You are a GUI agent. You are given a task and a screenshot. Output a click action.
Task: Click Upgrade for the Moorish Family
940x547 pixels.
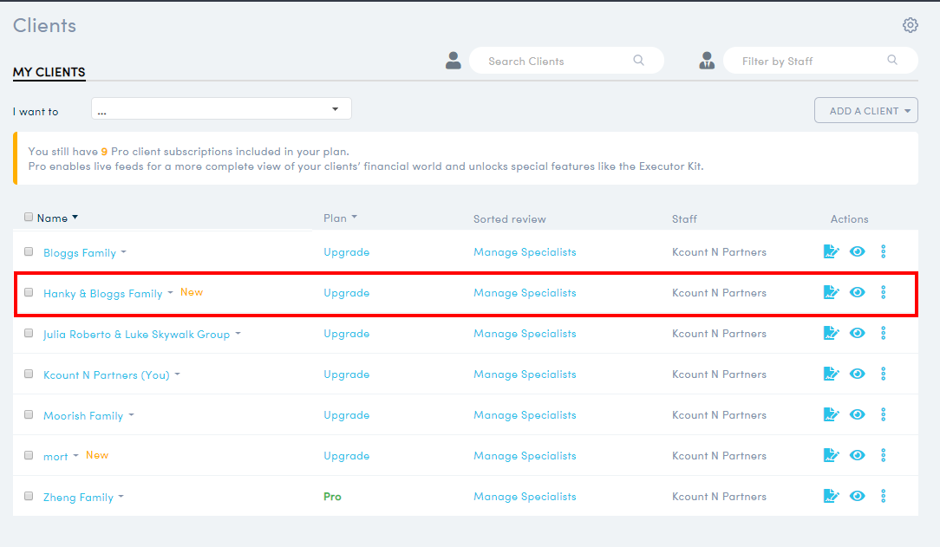pos(346,414)
